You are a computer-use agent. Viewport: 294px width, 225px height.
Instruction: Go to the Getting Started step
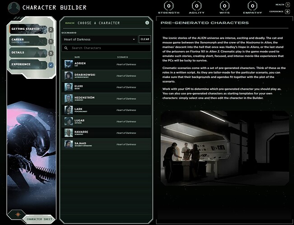click(x=28, y=29)
